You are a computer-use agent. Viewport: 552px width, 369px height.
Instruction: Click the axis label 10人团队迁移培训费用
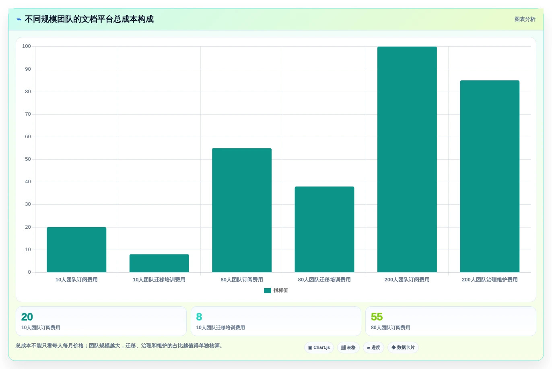159,280
